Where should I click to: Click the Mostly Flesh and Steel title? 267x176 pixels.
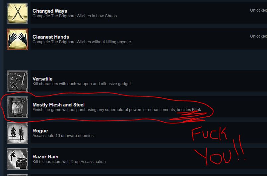click(x=58, y=105)
